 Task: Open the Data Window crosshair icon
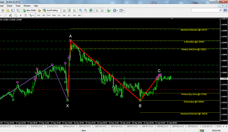(x=3, y=11)
